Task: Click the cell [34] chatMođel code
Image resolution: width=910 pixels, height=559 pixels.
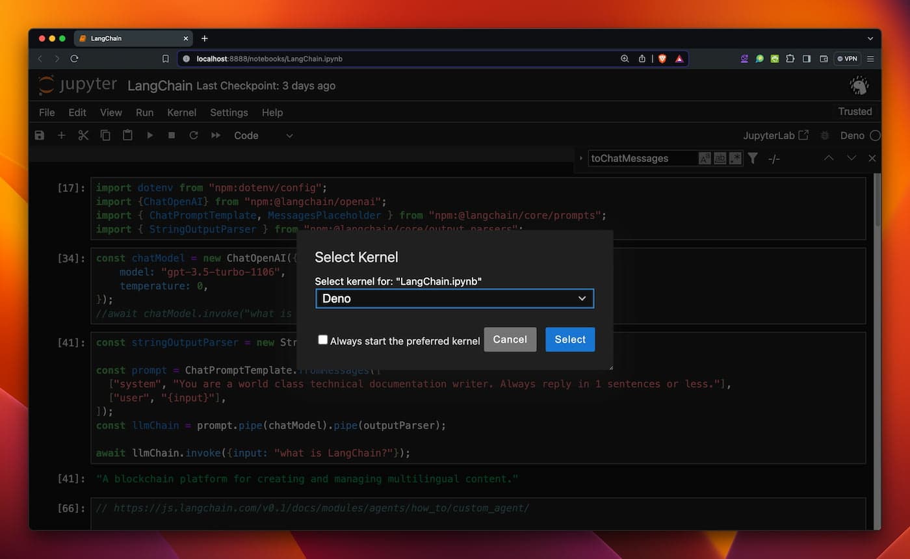Action: tap(478, 285)
